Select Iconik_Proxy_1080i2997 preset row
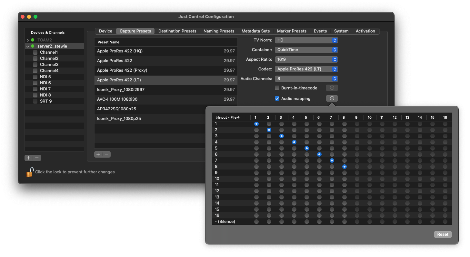The height and width of the screenshot is (257, 470). 166,90
